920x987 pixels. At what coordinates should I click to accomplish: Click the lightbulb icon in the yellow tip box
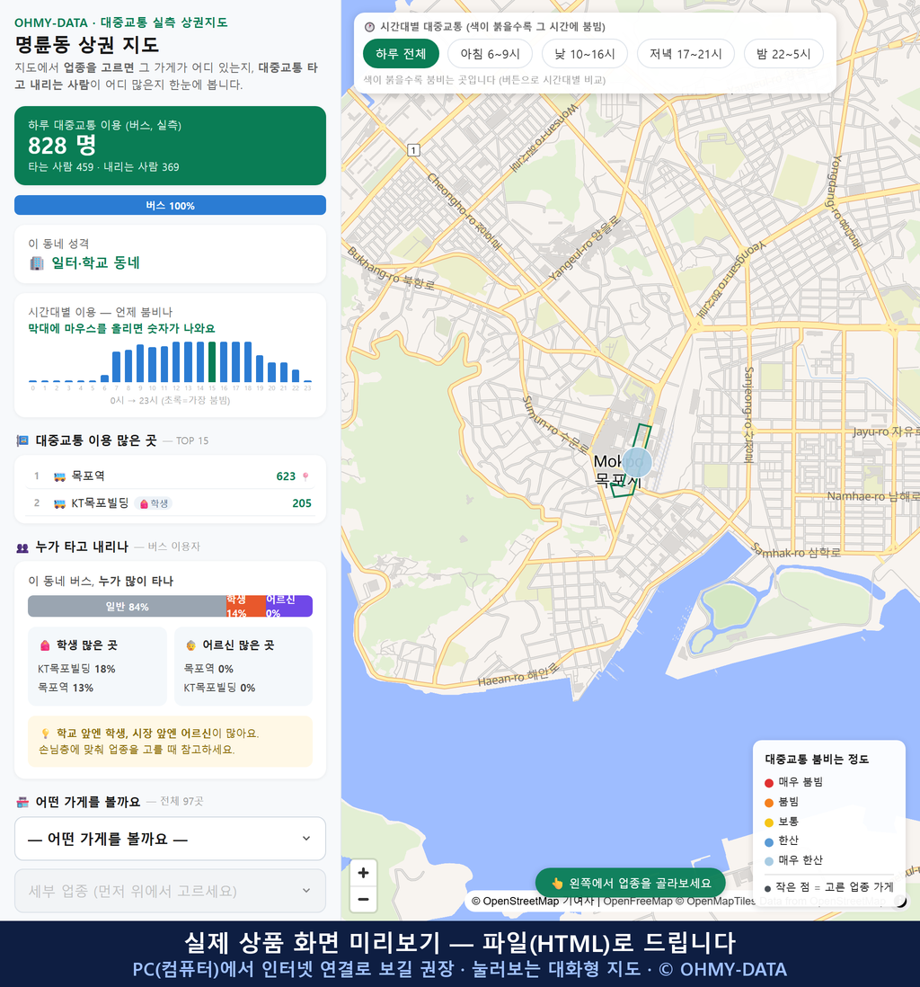tap(45, 734)
